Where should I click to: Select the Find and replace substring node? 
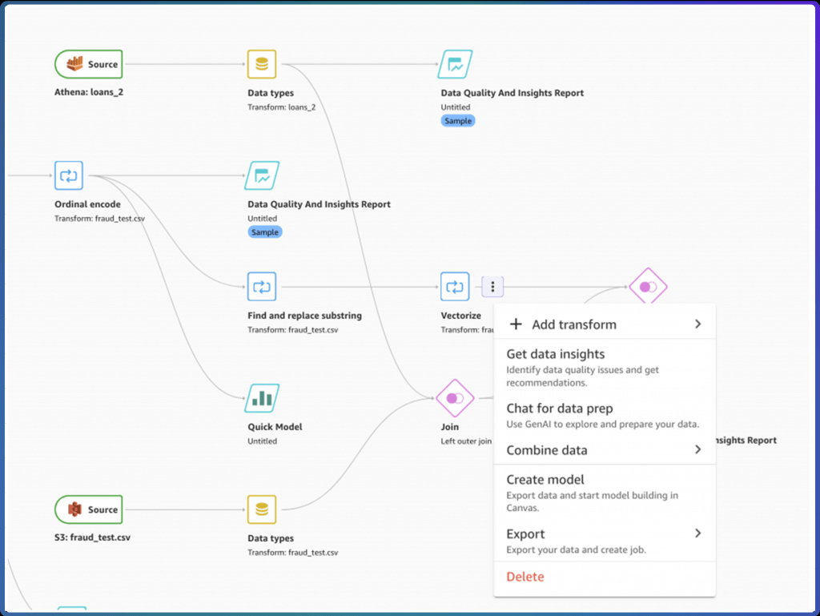pos(262,287)
